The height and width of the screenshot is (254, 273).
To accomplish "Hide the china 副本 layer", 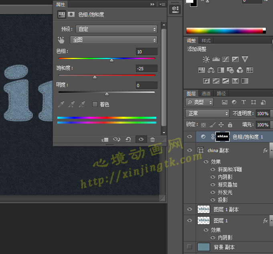I will point(190,150).
